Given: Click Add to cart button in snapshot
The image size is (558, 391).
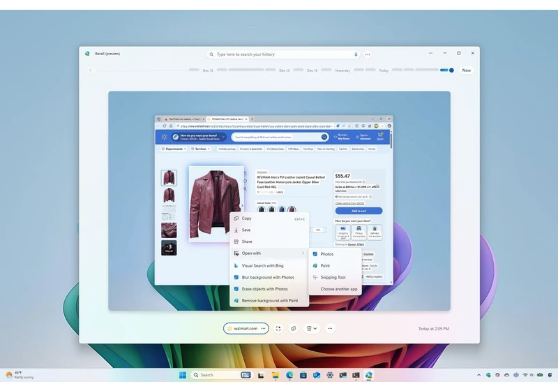Looking at the screenshot, I should pos(359,211).
